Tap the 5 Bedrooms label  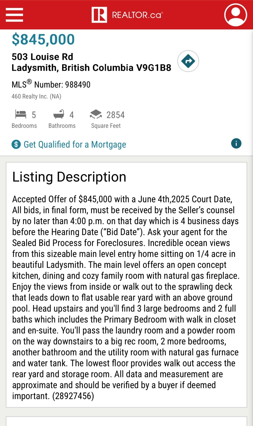pyautogui.click(x=24, y=126)
